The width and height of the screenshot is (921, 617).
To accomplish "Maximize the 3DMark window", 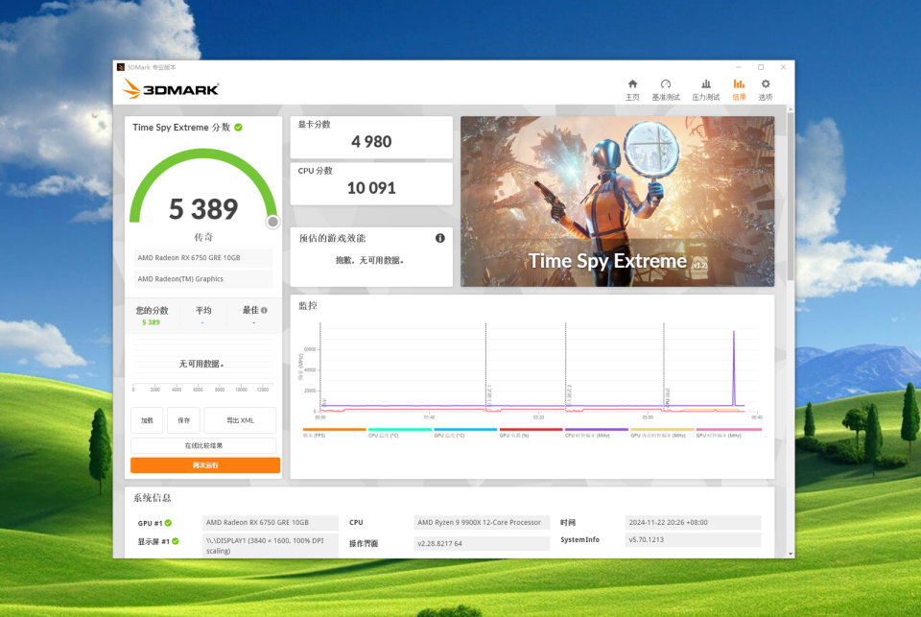I will pyautogui.click(x=761, y=67).
